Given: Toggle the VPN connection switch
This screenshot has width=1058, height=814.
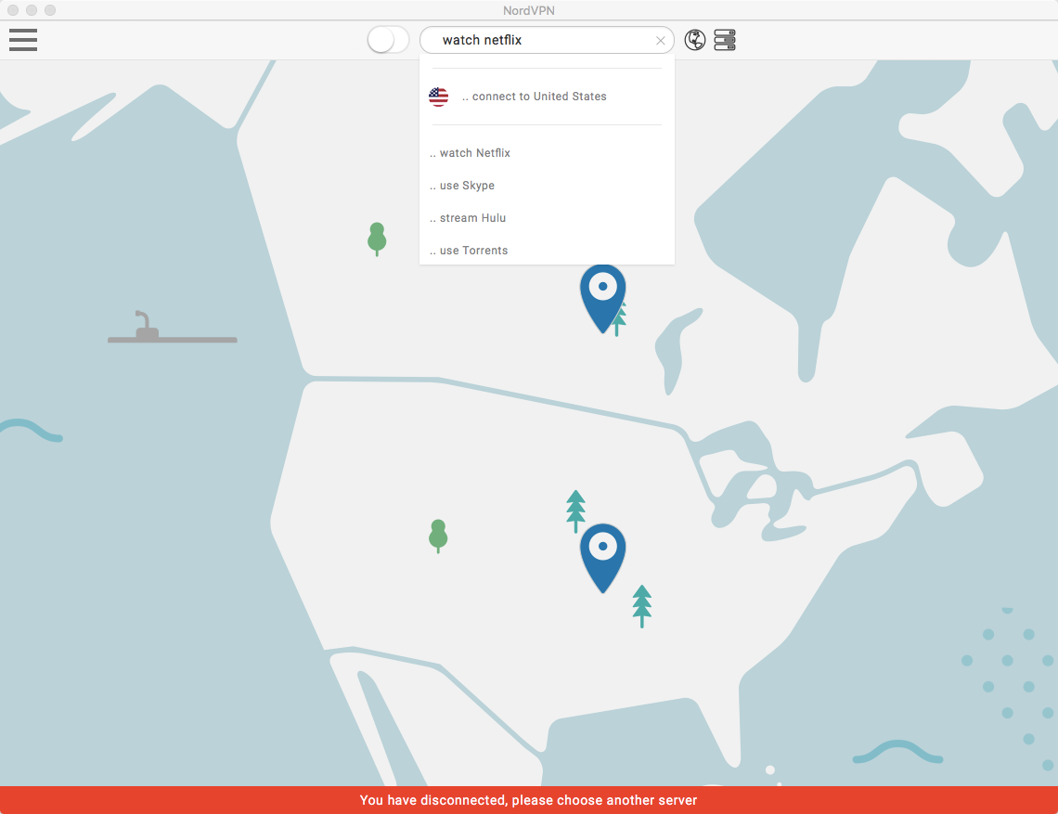Looking at the screenshot, I should (x=388, y=40).
